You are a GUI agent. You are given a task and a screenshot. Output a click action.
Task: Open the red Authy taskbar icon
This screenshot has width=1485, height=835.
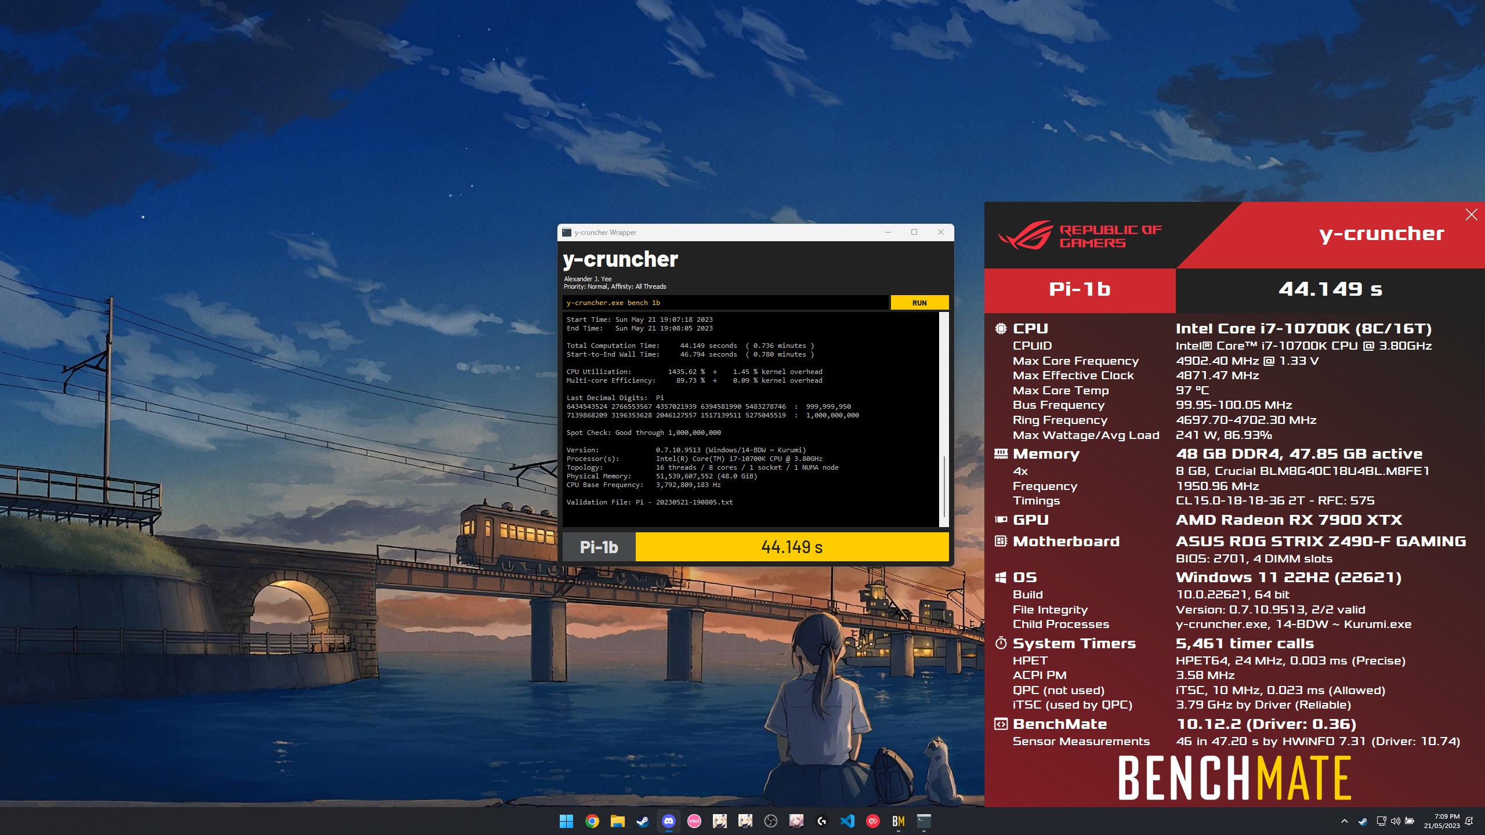872,821
